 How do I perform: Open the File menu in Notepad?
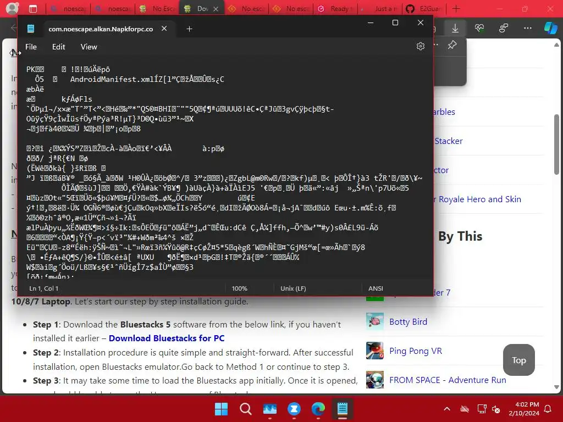click(x=31, y=47)
